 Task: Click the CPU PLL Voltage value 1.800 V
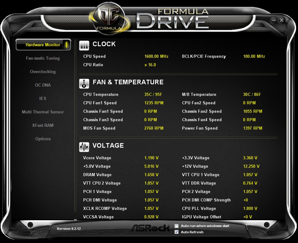(x=250, y=208)
